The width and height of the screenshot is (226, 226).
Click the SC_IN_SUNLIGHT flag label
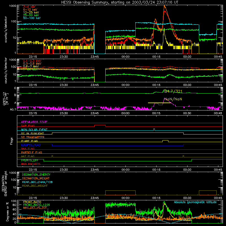click(32, 133)
